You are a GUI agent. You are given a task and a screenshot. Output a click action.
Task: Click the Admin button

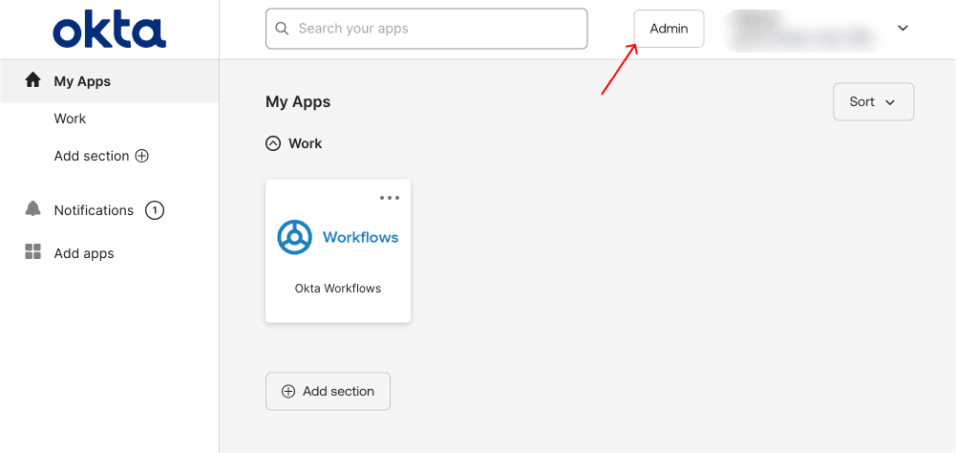pos(669,29)
